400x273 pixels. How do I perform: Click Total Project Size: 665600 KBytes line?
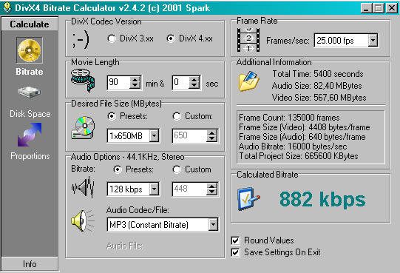coord(299,156)
